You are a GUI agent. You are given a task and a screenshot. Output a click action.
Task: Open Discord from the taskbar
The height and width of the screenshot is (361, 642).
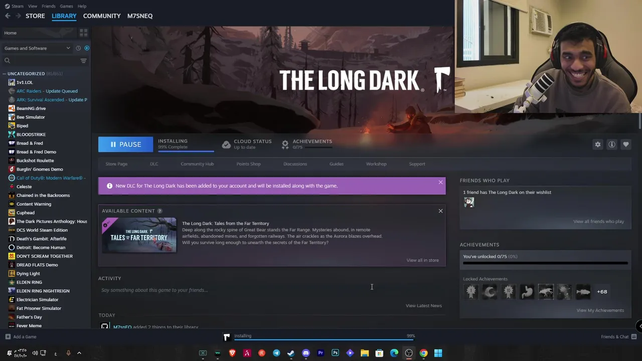click(306, 353)
